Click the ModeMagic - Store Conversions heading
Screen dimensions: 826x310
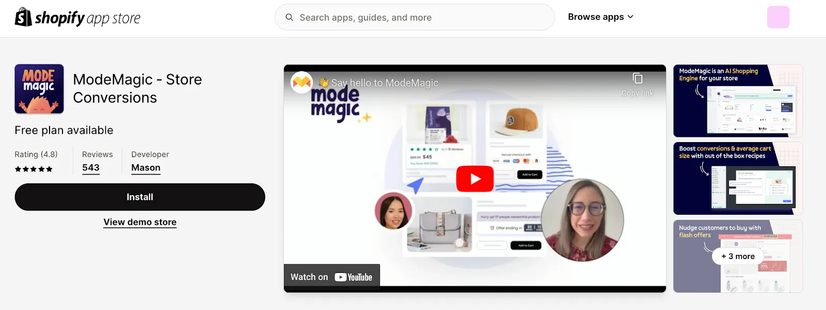coord(137,89)
